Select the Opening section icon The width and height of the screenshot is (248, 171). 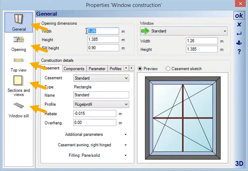coord(18,43)
